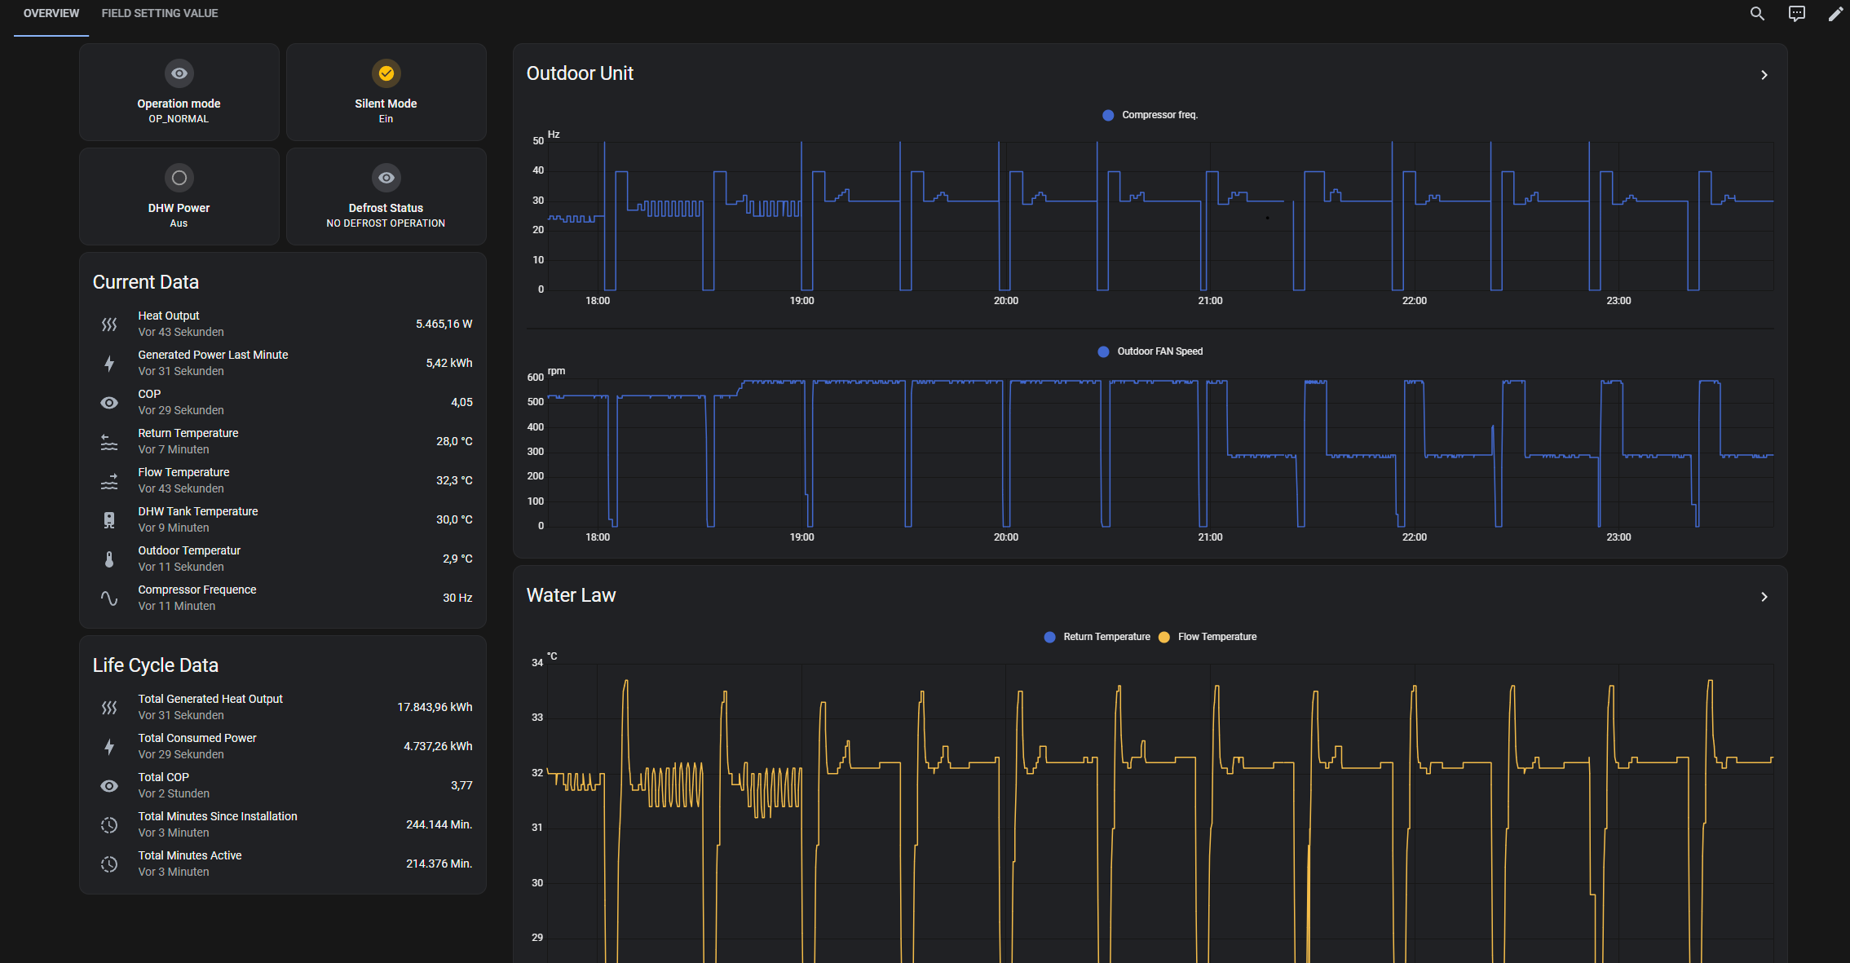Click the Compressor Frequence sine-wave icon
This screenshot has height=963, width=1850.
(x=109, y=599)
